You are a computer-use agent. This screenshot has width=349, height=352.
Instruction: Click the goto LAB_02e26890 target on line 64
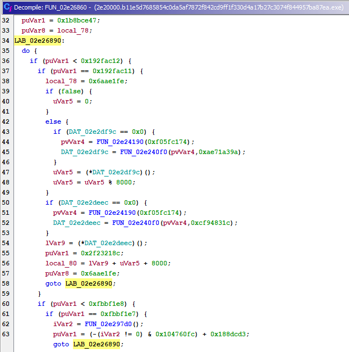click(97, 344)
